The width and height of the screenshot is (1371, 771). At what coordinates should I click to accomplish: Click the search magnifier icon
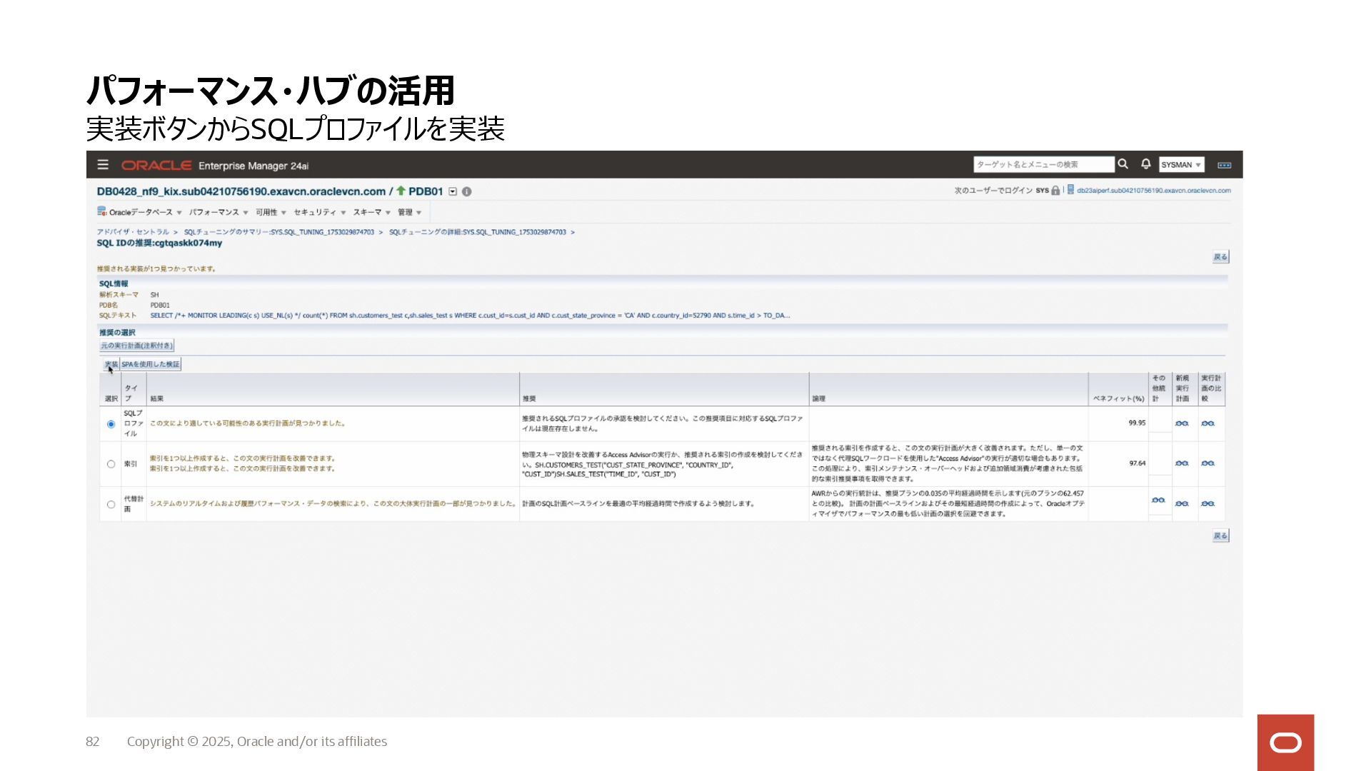tap(1123, 164)
